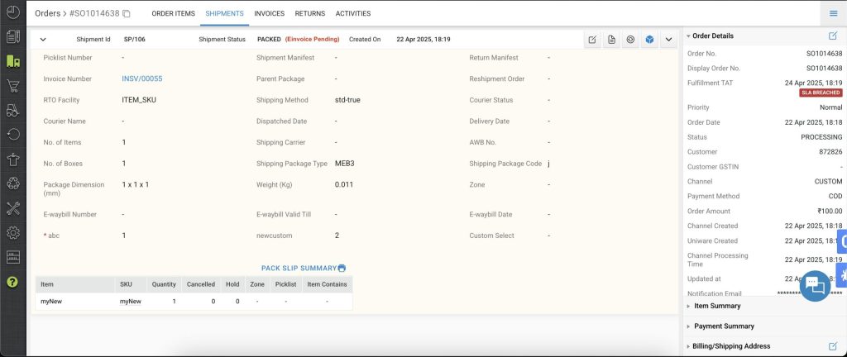Click the edit shipment pencil icon
Image resolution: width=847 pixels, height=357 pixels.
coord(592,40)
